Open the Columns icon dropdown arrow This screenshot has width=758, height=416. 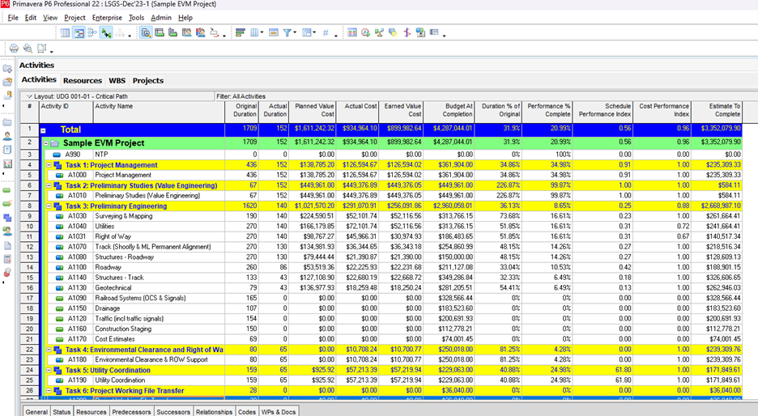tap(262, 33)
